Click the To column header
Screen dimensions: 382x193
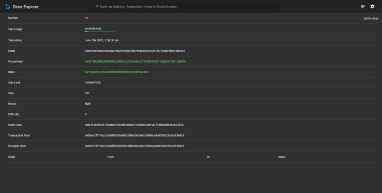208,156
